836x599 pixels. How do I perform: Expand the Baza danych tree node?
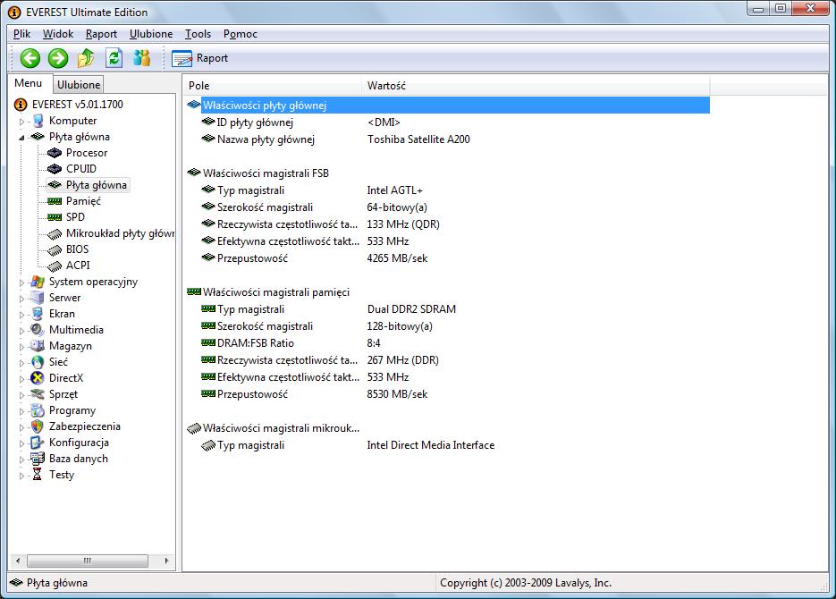21,460
